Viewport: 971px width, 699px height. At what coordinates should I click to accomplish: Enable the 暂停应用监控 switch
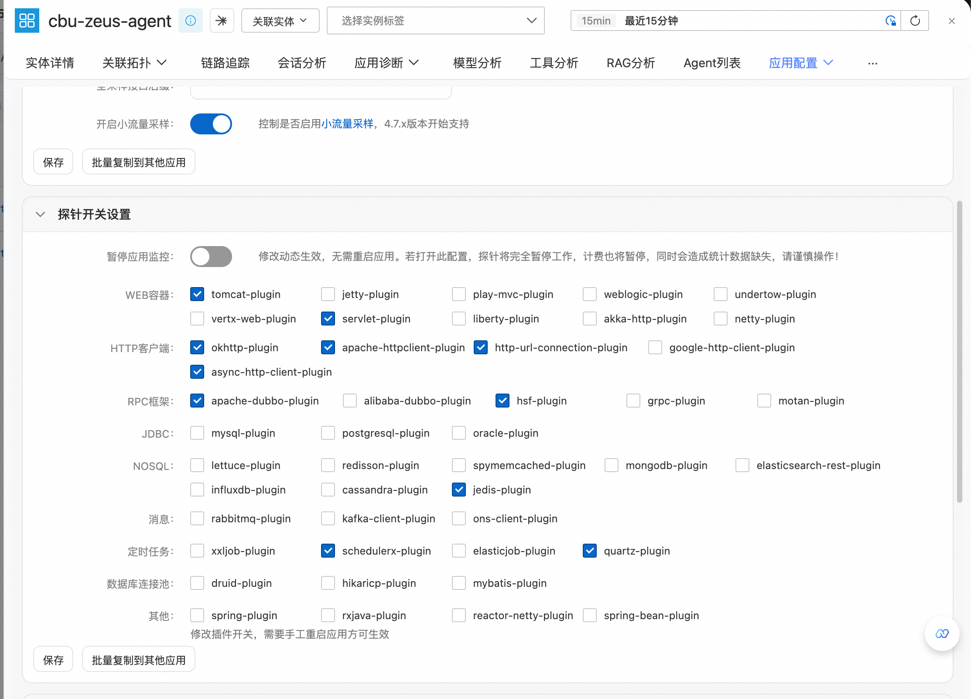pyautogui.click(x=211, y=257)
